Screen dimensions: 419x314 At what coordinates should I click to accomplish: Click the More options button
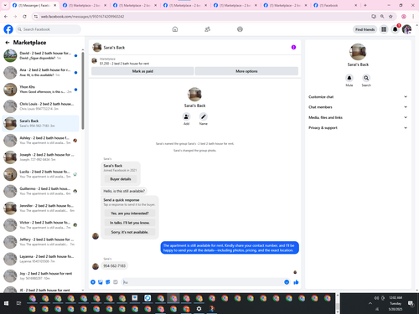tap(246, 71)
